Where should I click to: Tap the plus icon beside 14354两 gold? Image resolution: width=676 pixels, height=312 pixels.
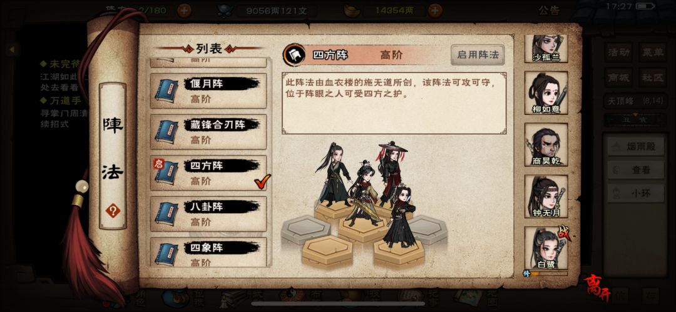tap(436, 11)
